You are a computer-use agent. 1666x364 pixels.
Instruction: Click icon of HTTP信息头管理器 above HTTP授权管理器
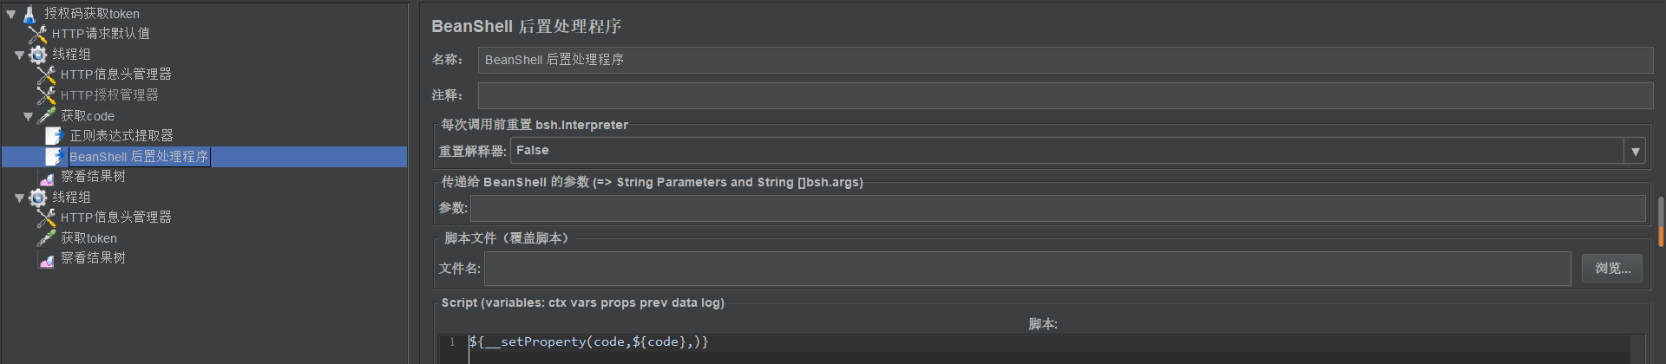pyautogui.click(x=46, y=75)
